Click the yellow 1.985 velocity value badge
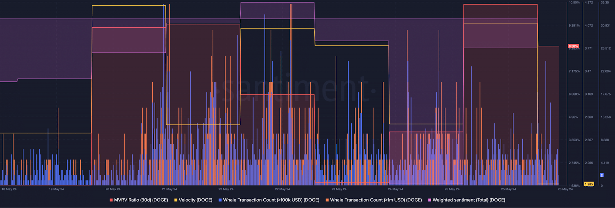615x208 pixels. pos(588,184)
